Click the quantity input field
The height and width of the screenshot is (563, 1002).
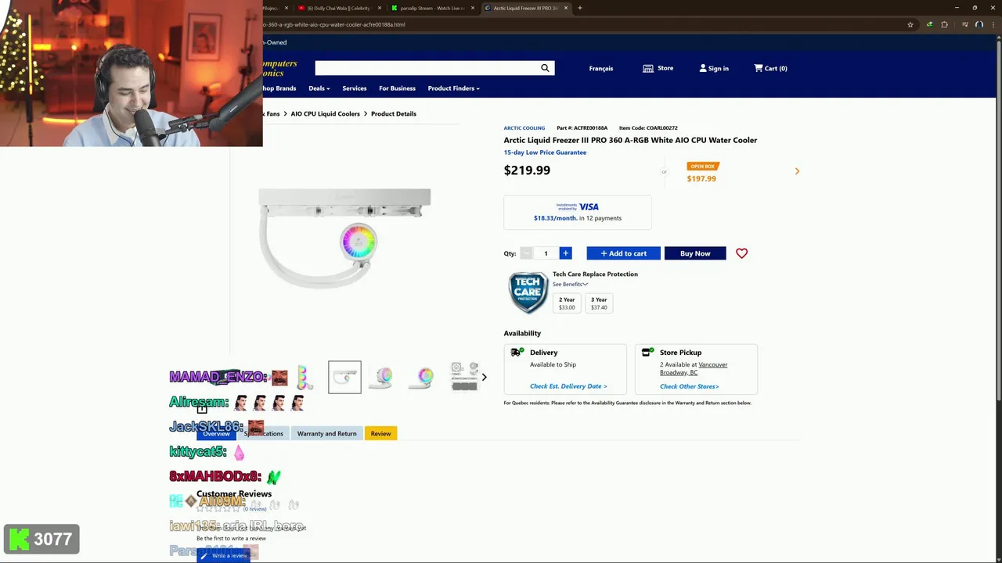[546, 253]
